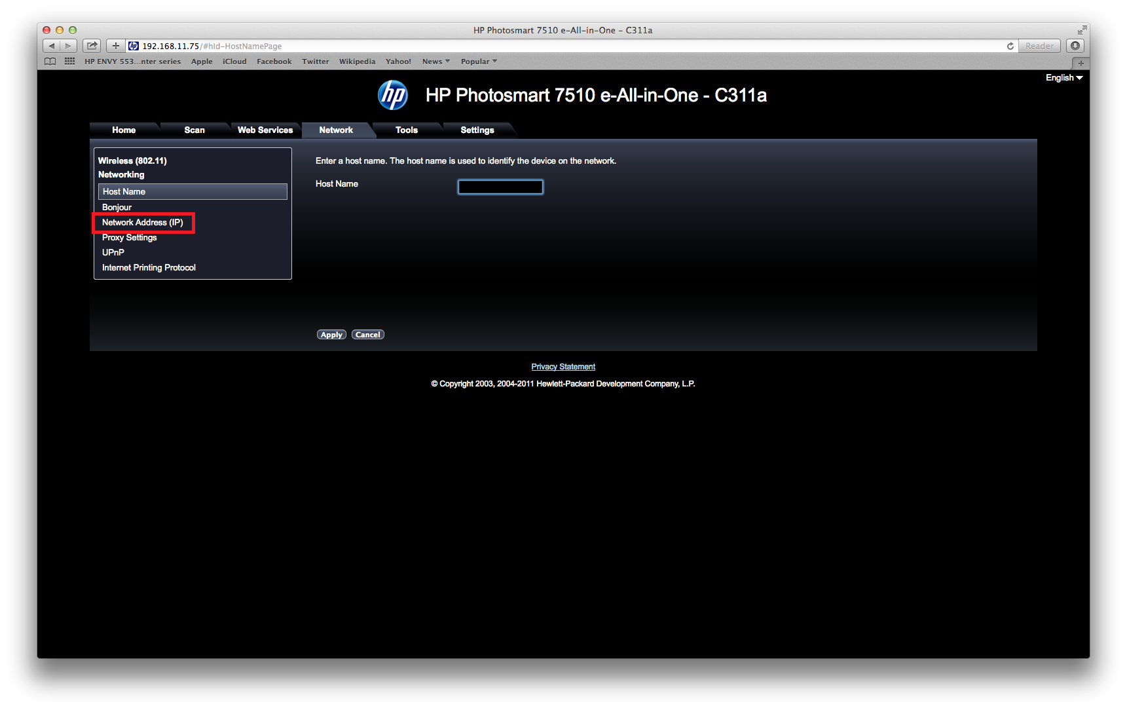Open the Yahoo! bookmark
The width and height of the screenshot is (1127, 710).
click(398, 62)
